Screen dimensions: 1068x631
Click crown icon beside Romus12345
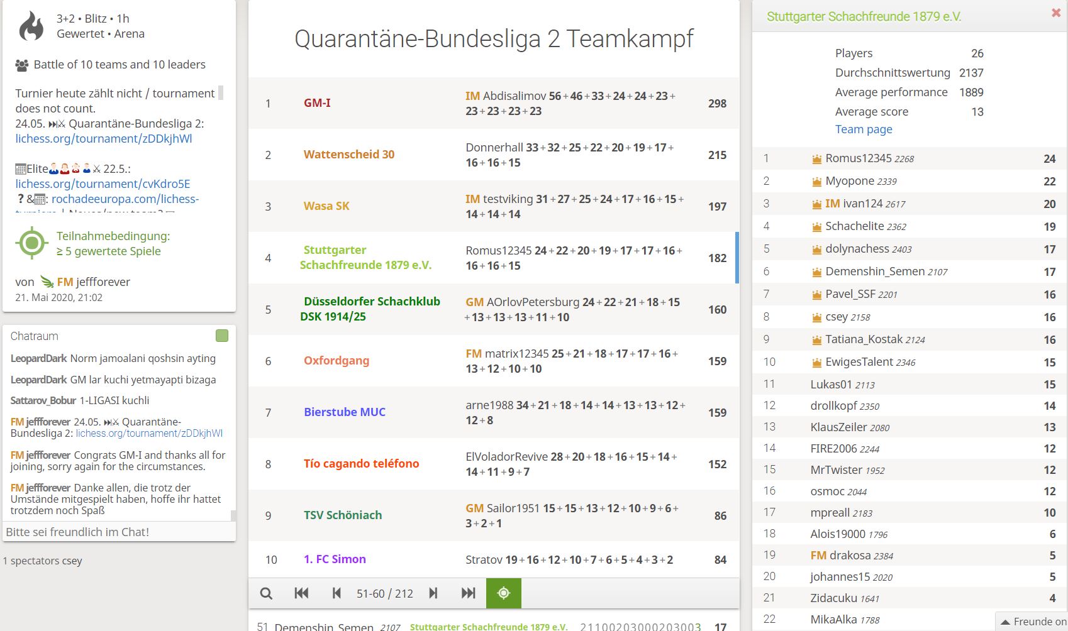[816, 159]
